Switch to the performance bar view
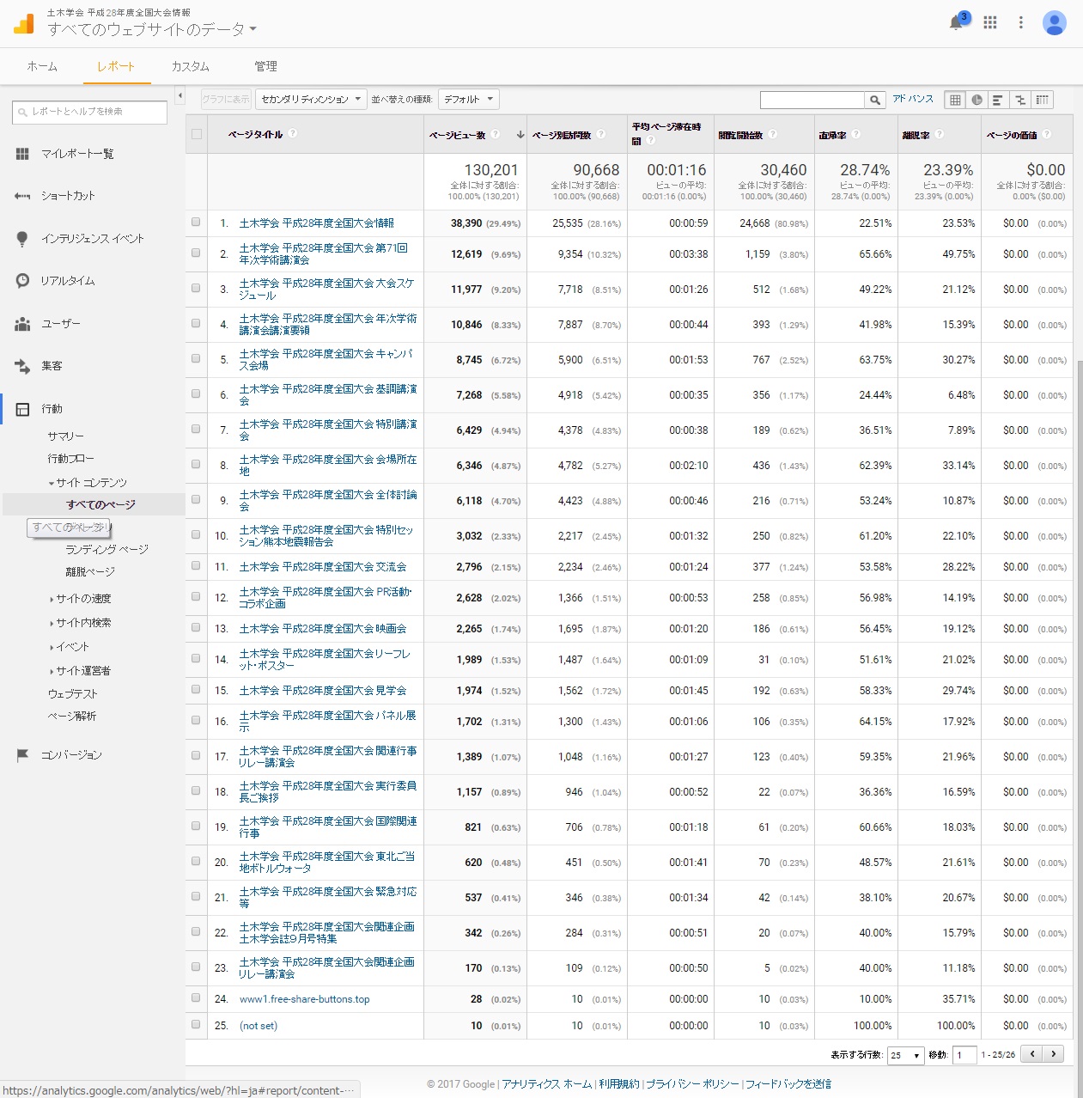Screen dimensions: 1083x1098 [x=998, y=100]
